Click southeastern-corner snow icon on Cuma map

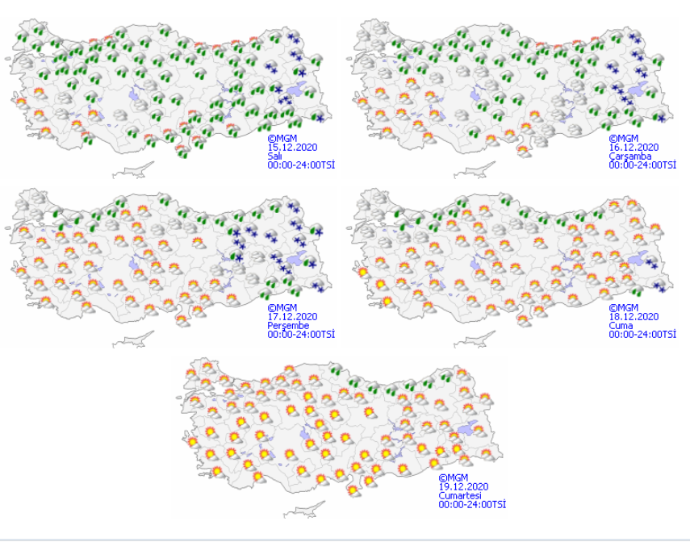click(x=659, y=287)
